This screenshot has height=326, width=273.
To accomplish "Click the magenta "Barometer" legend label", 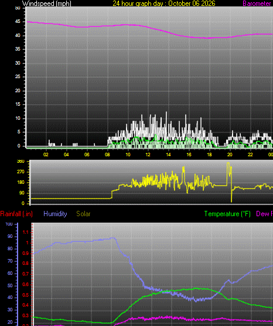I will coord(257,4).
